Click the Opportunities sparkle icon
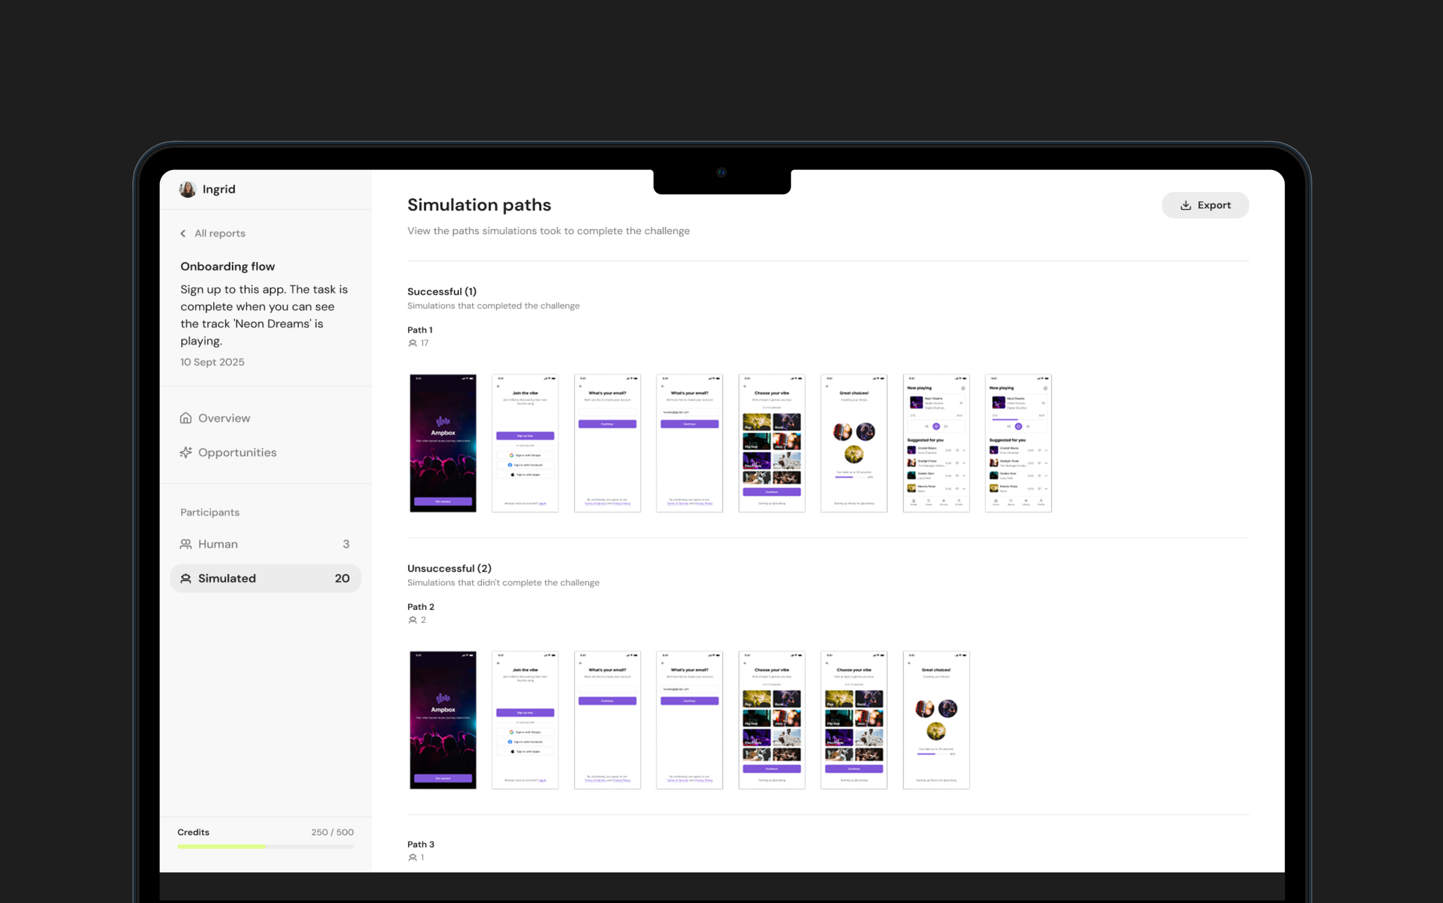The width and height of the screenshot is (1443, 903). pos(186,453)
